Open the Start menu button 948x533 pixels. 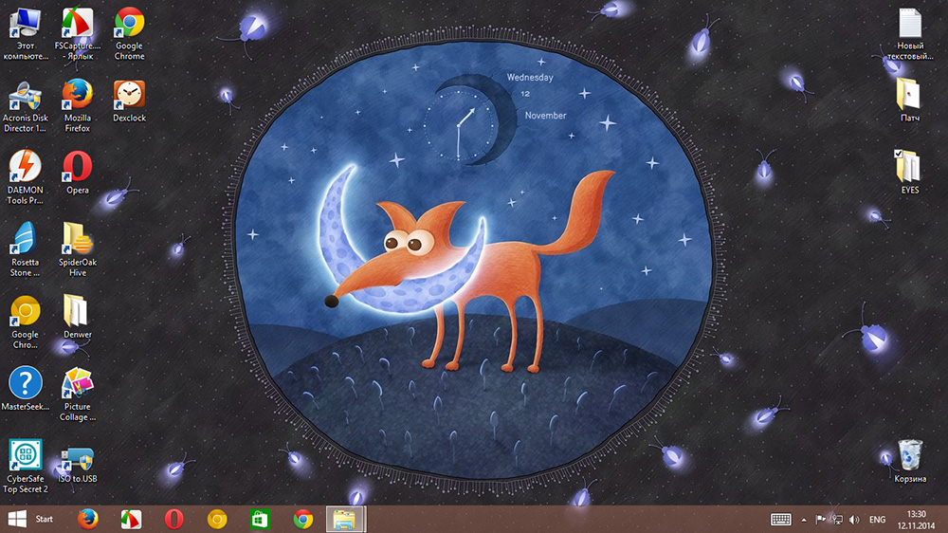pos(30,519)
